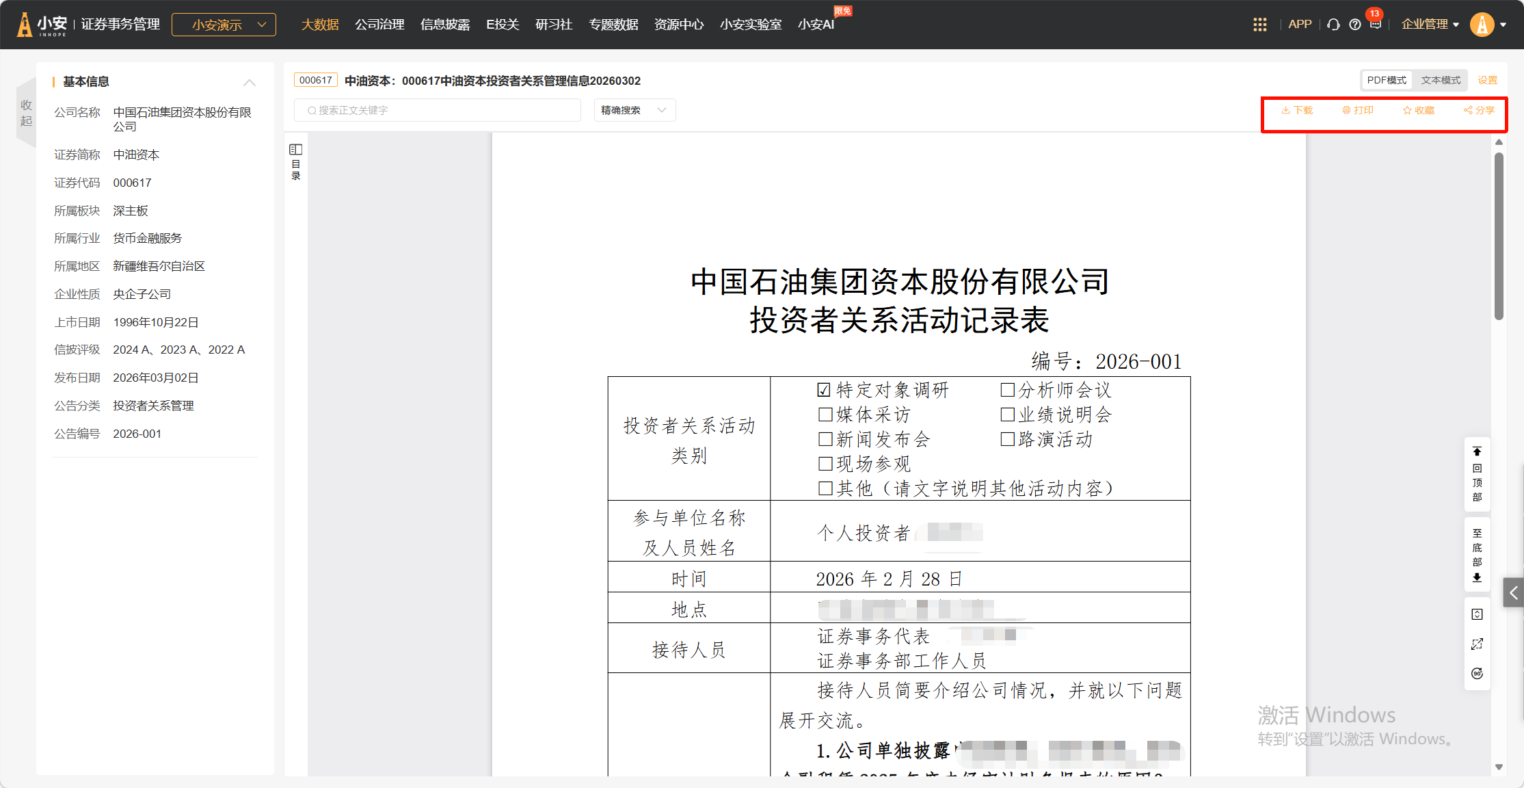Screen dimensions: 1524x788
Task: Click the vertical document scrollbar thumb
Action: coord(1499,236)
